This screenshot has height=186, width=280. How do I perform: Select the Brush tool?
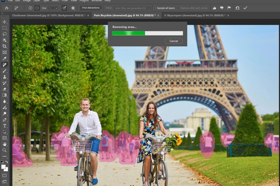tap(5, 71)
